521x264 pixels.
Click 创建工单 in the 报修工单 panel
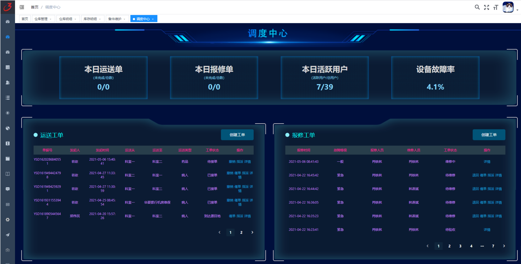point(489,135)
